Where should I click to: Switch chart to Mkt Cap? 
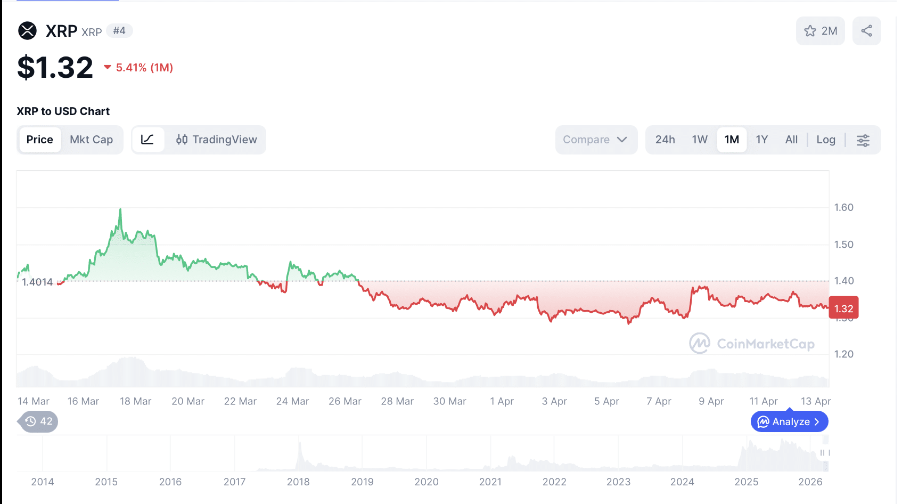91,140
